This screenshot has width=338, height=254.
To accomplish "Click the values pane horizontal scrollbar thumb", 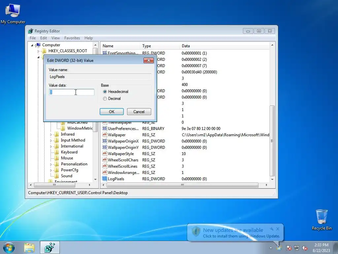I will pos(182,185).
